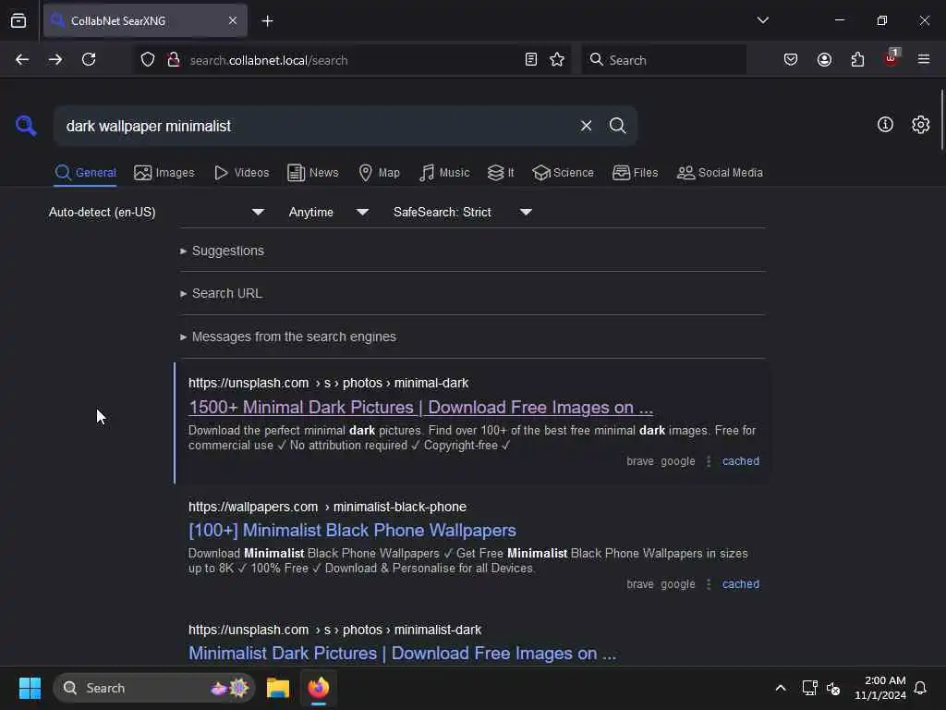Screen dimensions: 946x710
Task: Open the muted volume tray icon
Action: (x=833, y=688)
